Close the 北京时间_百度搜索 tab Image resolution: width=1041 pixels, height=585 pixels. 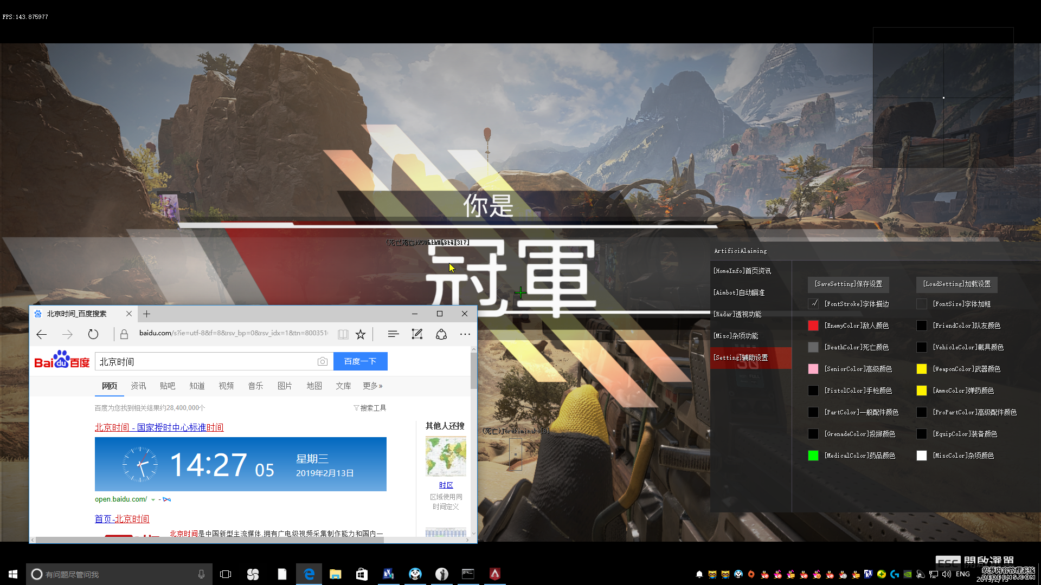[x=129, y=314]
